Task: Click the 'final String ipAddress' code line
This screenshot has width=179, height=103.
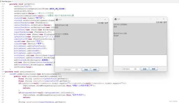Action: tap(44, 79)
